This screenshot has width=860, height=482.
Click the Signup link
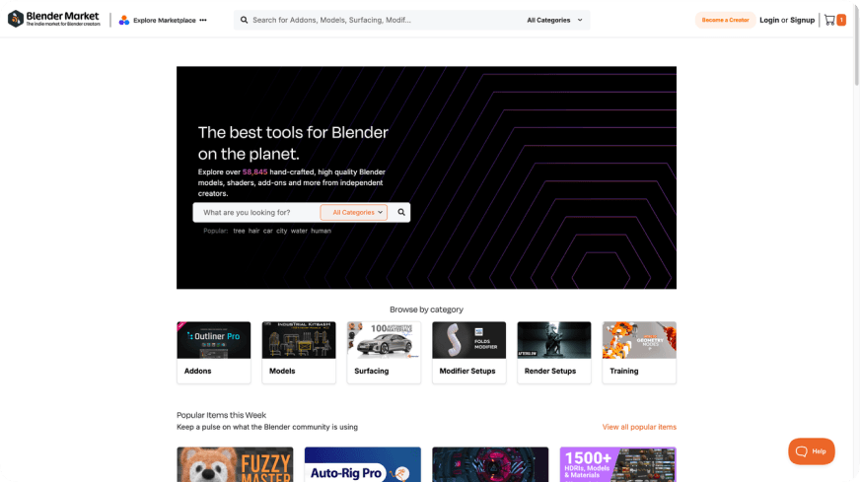coord(803,21)
